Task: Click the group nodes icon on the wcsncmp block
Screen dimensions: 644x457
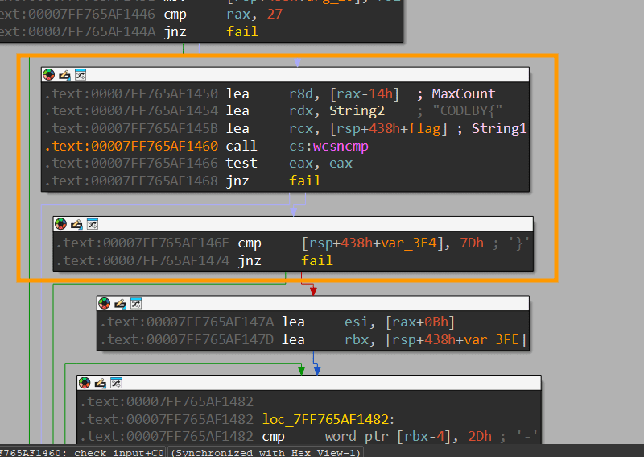Action: point(80,74)
